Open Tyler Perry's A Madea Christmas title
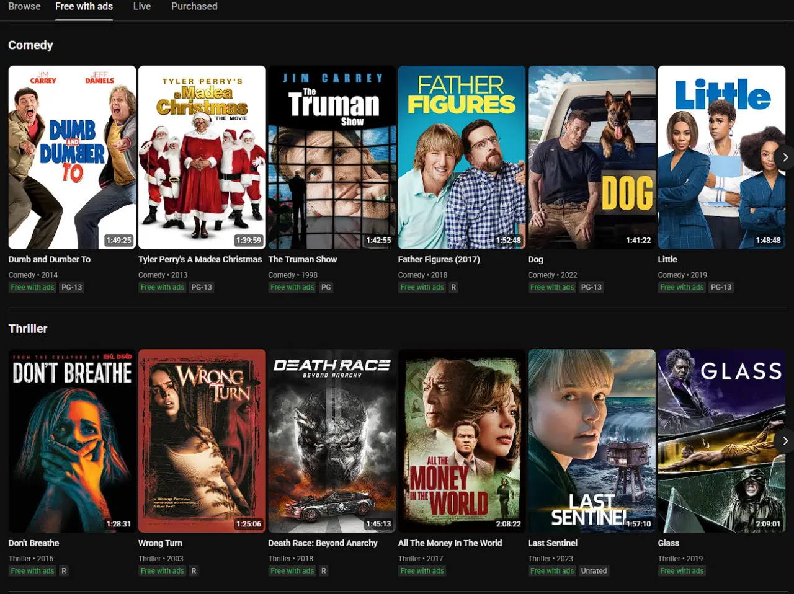The image size is (794, 594). click(x=200, y=259)
